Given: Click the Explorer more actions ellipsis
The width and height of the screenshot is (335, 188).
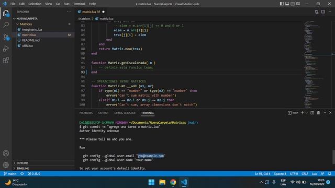Looking at the screenshot, I should pyautogui.click(x=69, y=11).
